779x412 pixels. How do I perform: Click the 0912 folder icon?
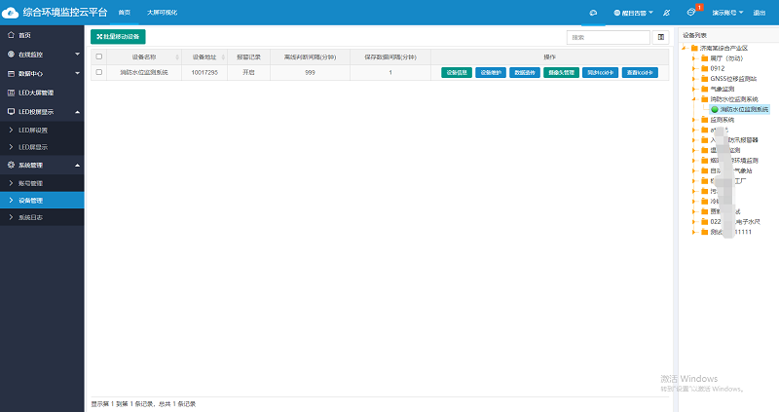coord(704,68)
